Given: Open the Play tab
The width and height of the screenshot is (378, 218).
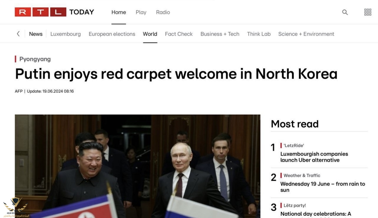Looking at the screenshot, I should 141,12.
